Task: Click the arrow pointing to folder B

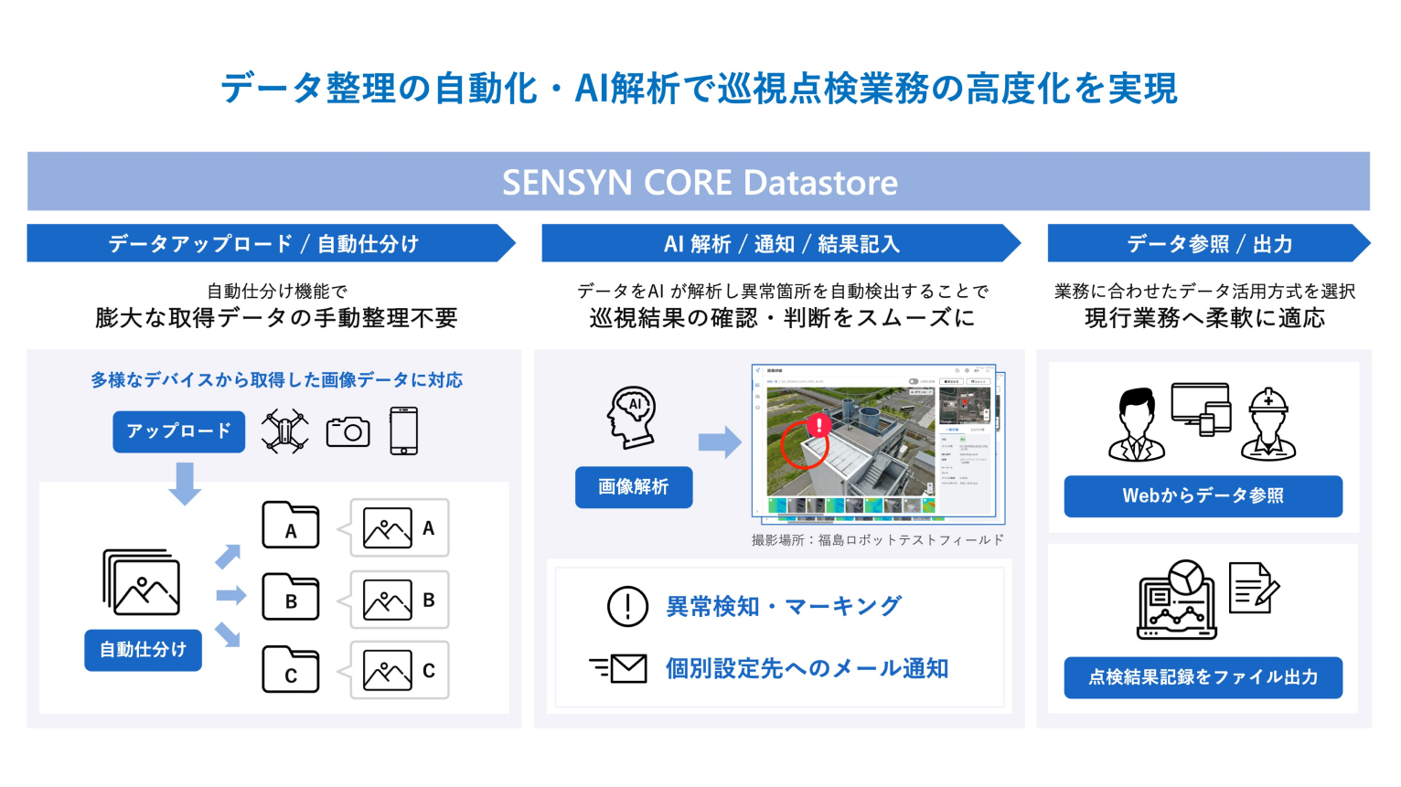Action: pos(231,596)
